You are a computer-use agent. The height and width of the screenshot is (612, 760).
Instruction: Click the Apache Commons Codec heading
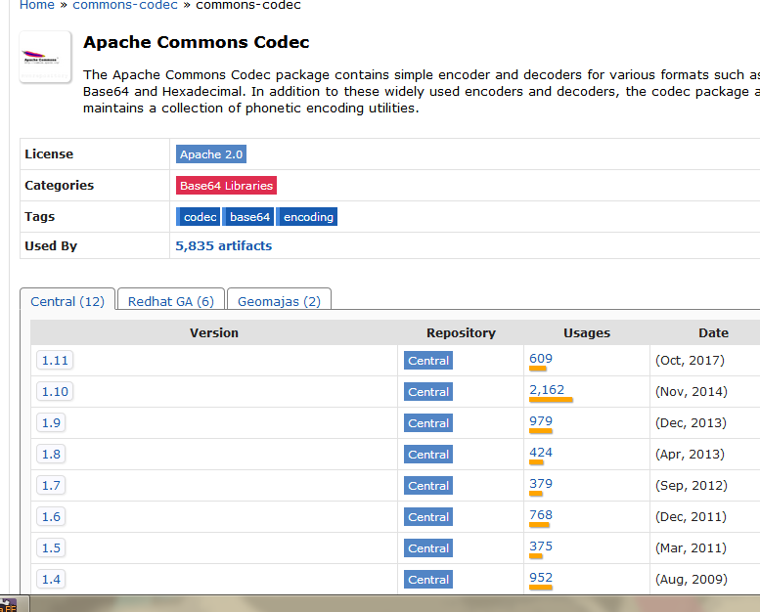[x=197, y=42]
